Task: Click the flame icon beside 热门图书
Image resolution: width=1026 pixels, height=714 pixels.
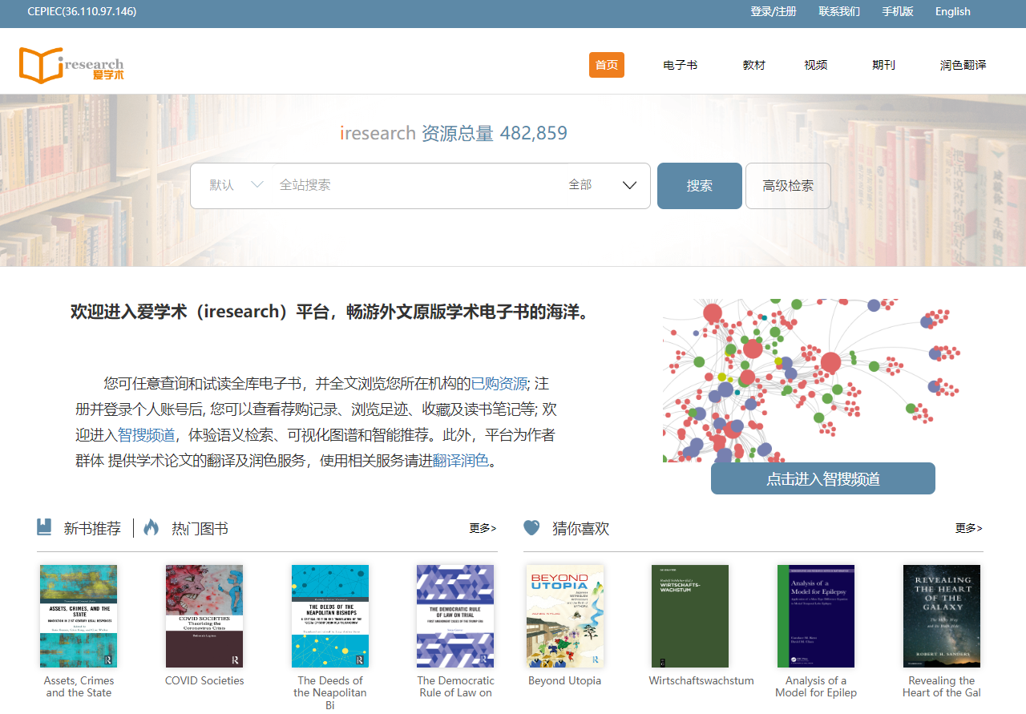Action: pos(151,527)
